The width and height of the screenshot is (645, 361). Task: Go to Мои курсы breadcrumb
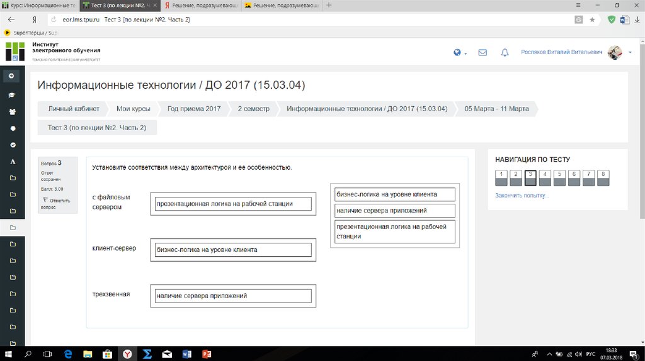click(134, 109)
